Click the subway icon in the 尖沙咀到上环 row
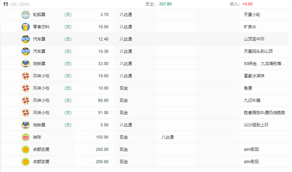 point(26,125)
